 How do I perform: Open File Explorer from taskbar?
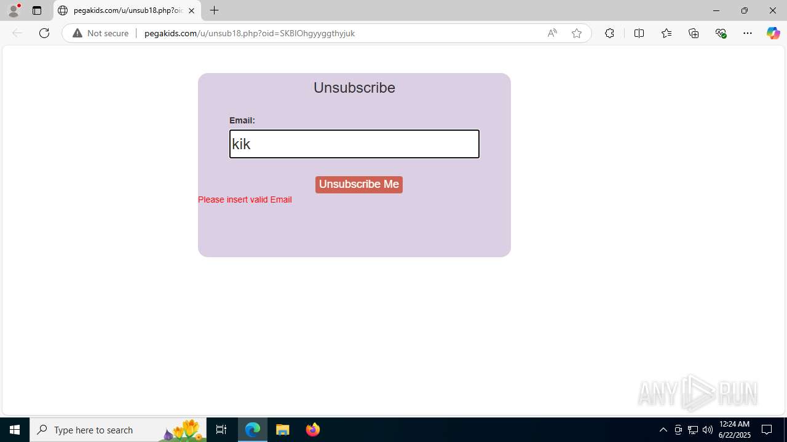pos(283,430)
